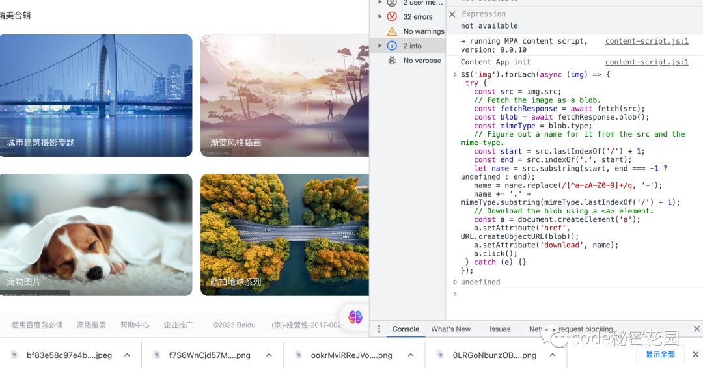Open content-script.js:1 link for MPA message
This screenshot has width=703, height=369.
(646, 41)
